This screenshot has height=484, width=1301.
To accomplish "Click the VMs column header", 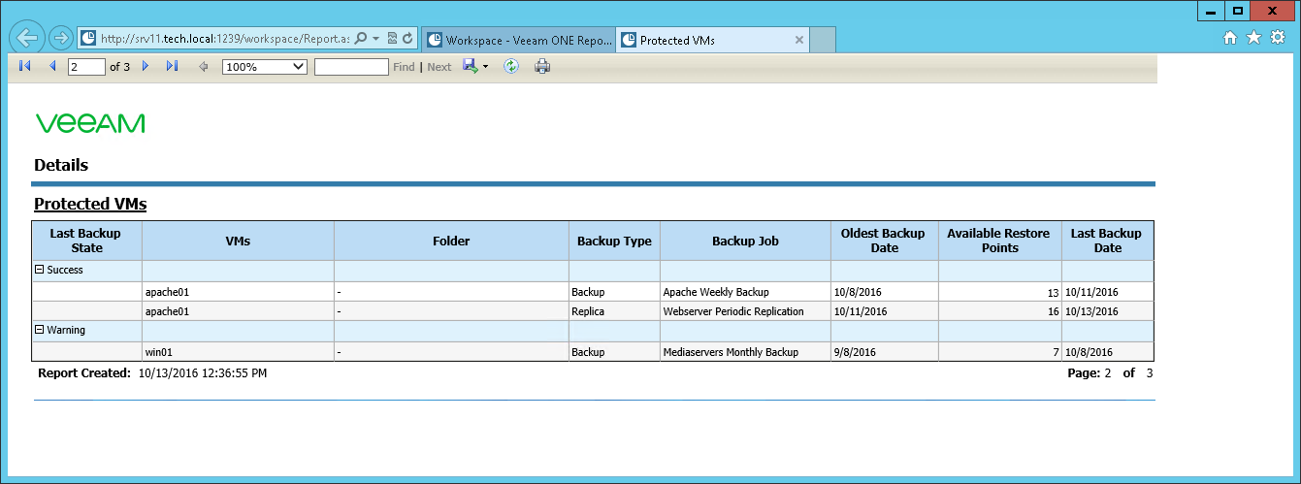I will point(238,241).
